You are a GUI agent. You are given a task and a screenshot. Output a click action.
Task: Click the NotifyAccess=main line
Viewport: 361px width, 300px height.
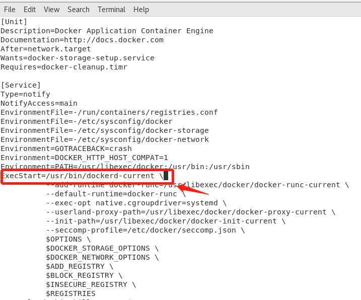click(x=39, y=103)
